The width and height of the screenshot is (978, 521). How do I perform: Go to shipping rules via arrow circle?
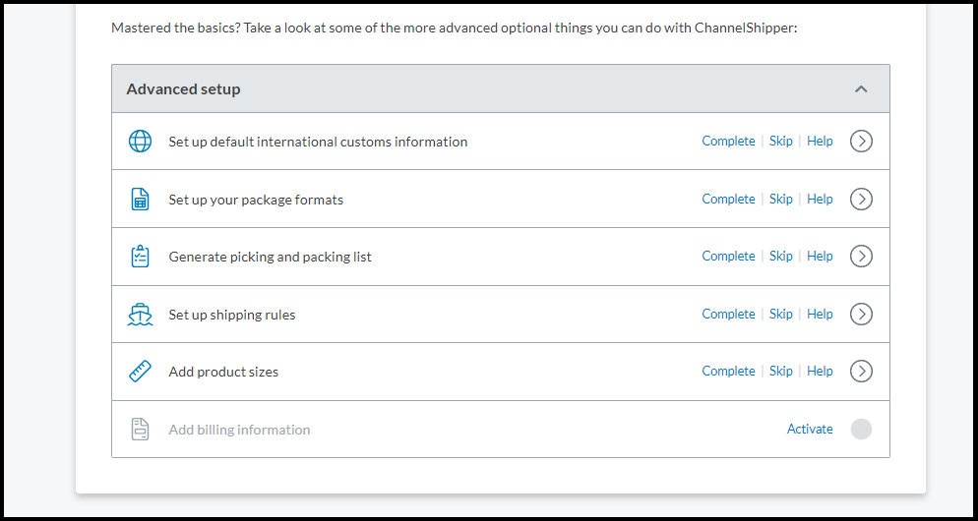(x=861, y=315)
